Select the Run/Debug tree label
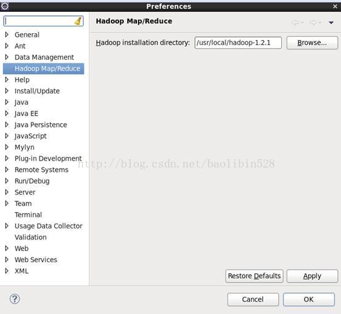This screenshot has width=341, height=314. [x=32, y=181]
